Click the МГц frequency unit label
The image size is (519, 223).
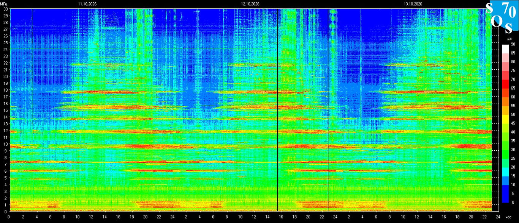4,4
